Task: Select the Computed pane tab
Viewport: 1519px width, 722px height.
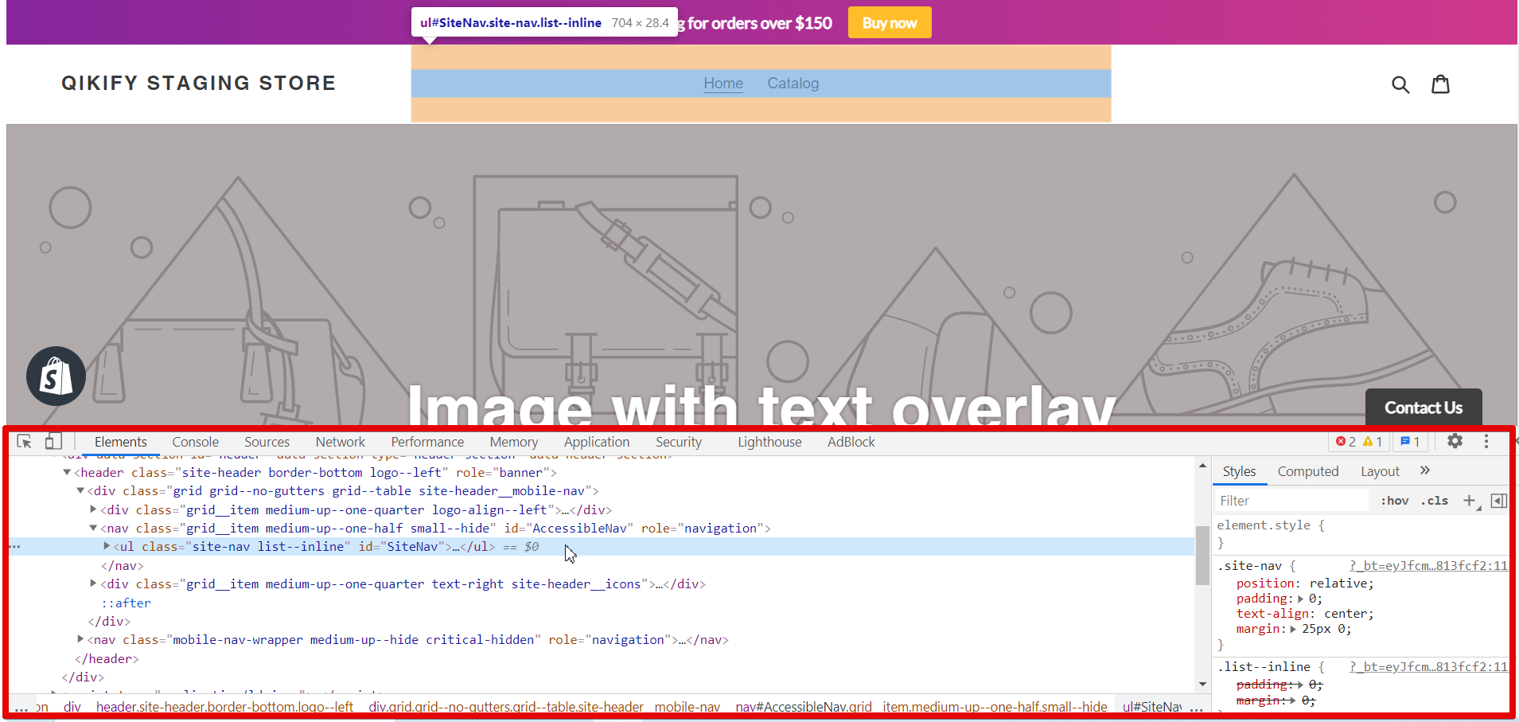Action: [x=1308, y=471]
